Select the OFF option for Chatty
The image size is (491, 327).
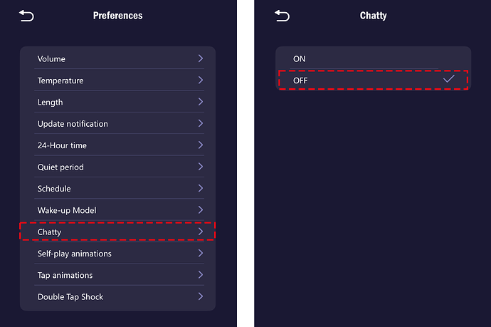point(373,81)
